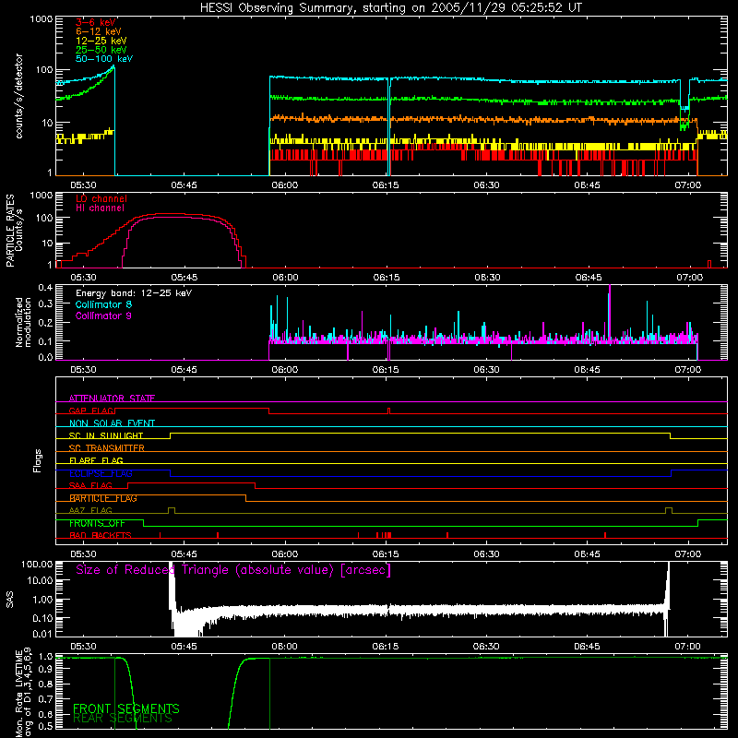
Task: Click the REAR SEGMENTS legend label
Action: pos(123,719)
